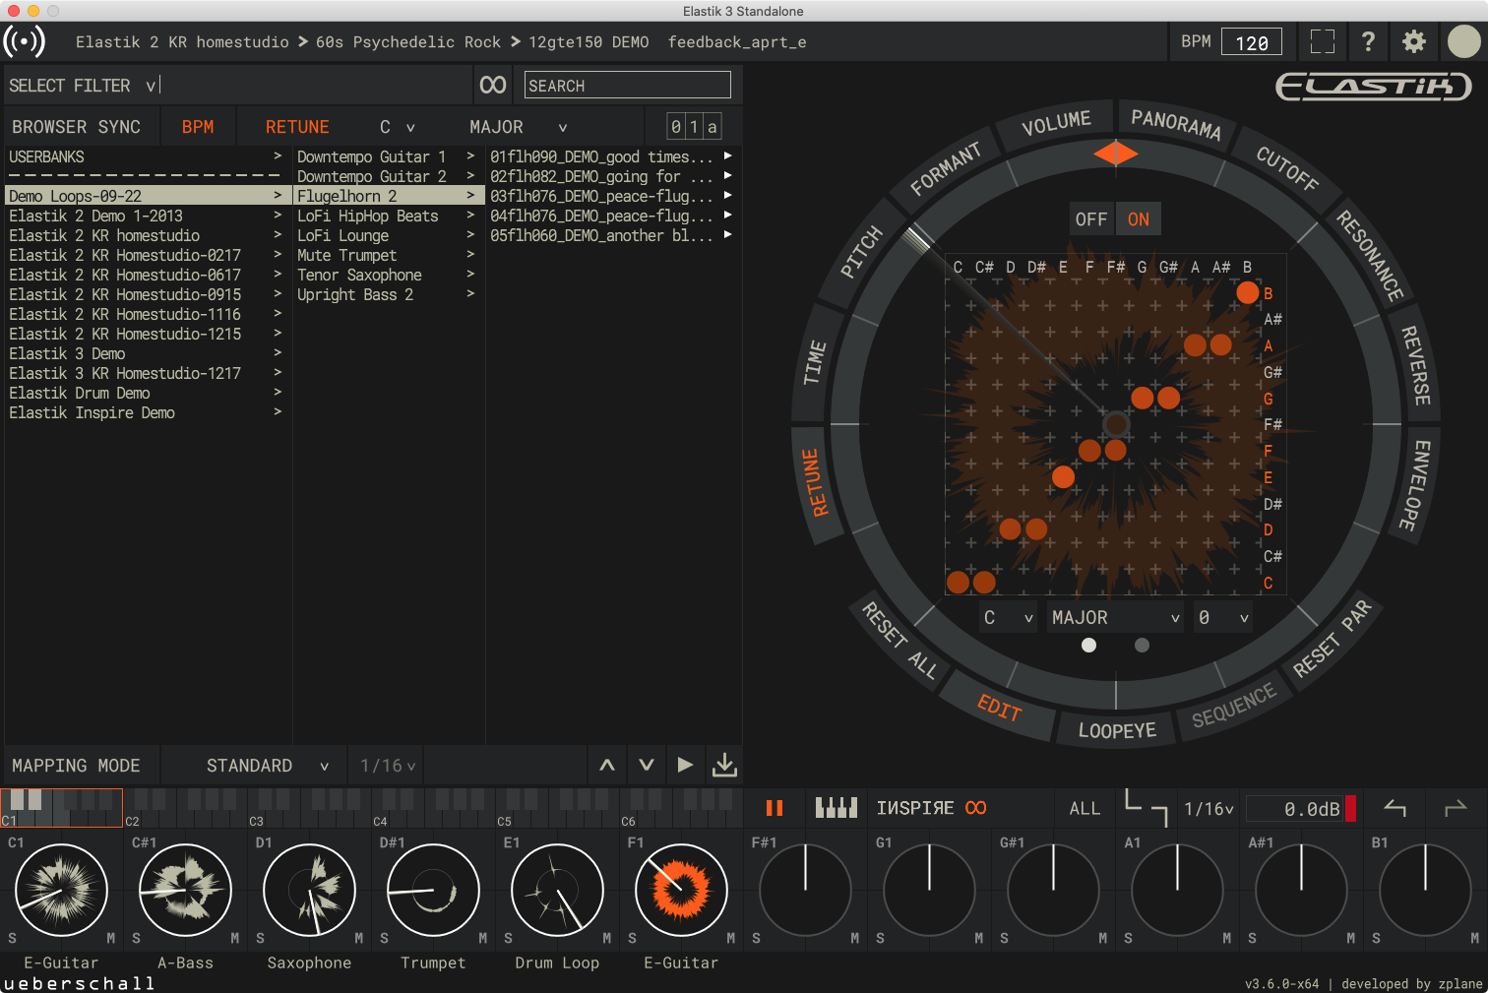Open the SELECT FILTER dropdown
This screenshot has width=1488, height=993.
(x=83, y=86)
